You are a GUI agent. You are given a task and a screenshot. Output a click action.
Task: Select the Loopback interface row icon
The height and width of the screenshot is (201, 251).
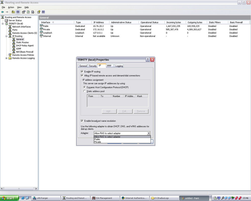41,33
